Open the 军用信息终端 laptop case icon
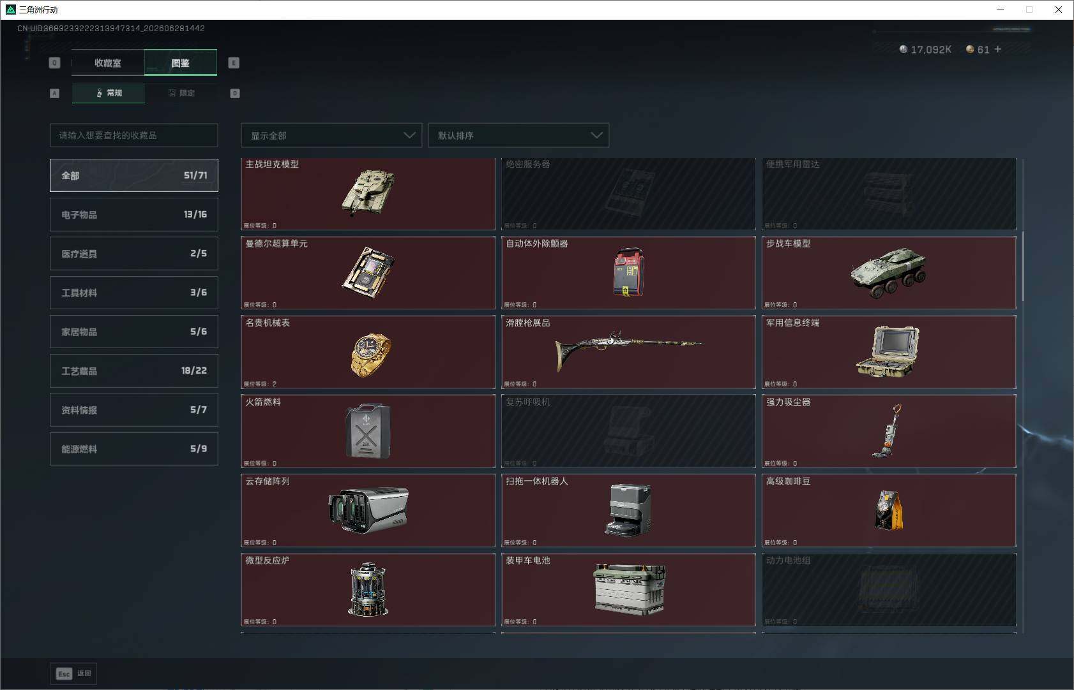The height and width of the screenshot is (690, 1074). click(x=888, y=351)
